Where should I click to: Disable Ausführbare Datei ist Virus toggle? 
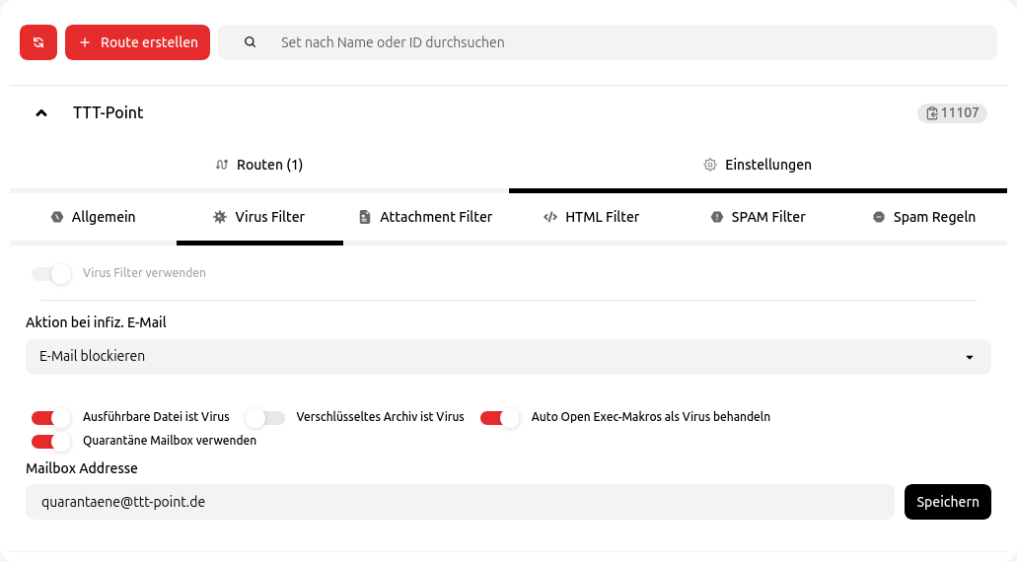tap(51, 417)
